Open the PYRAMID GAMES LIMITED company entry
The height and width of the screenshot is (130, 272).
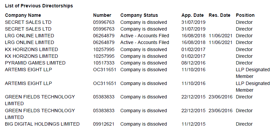[35, 63]
